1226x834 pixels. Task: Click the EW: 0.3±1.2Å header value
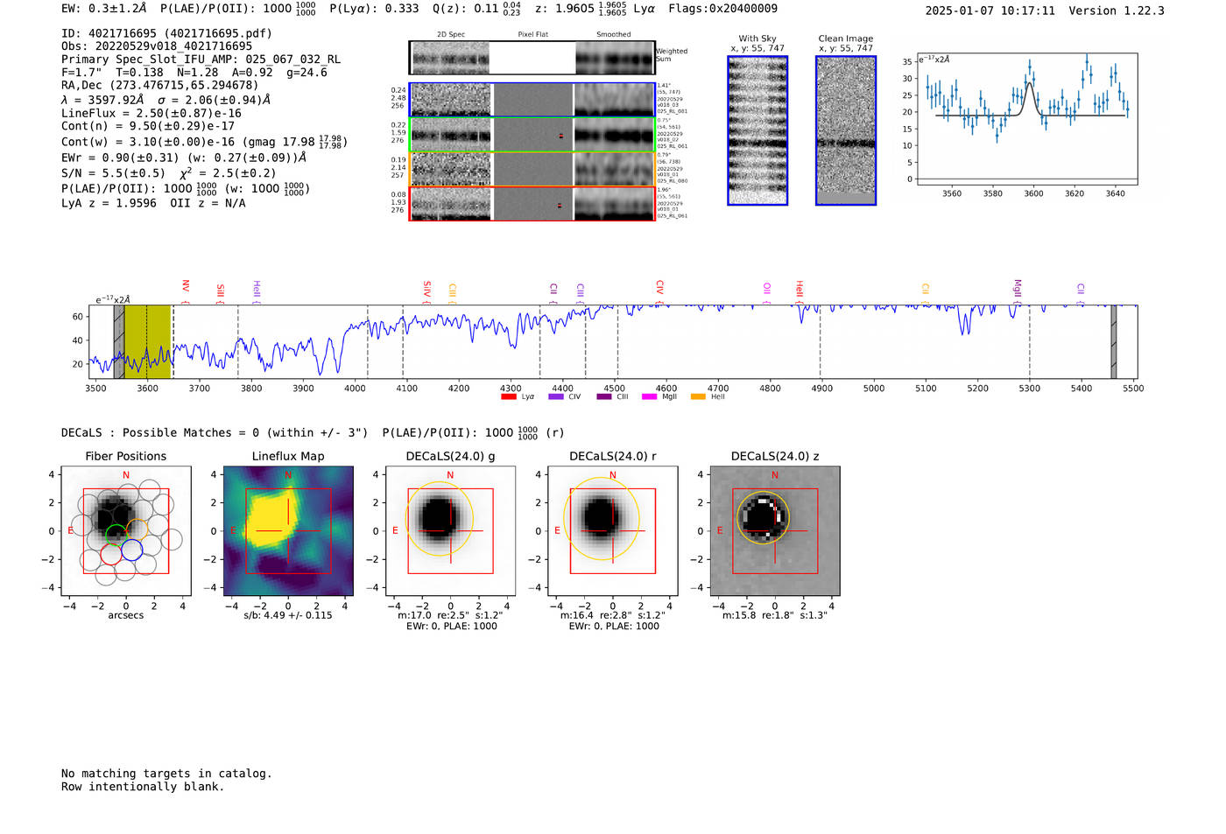click(x=104, y=9)
